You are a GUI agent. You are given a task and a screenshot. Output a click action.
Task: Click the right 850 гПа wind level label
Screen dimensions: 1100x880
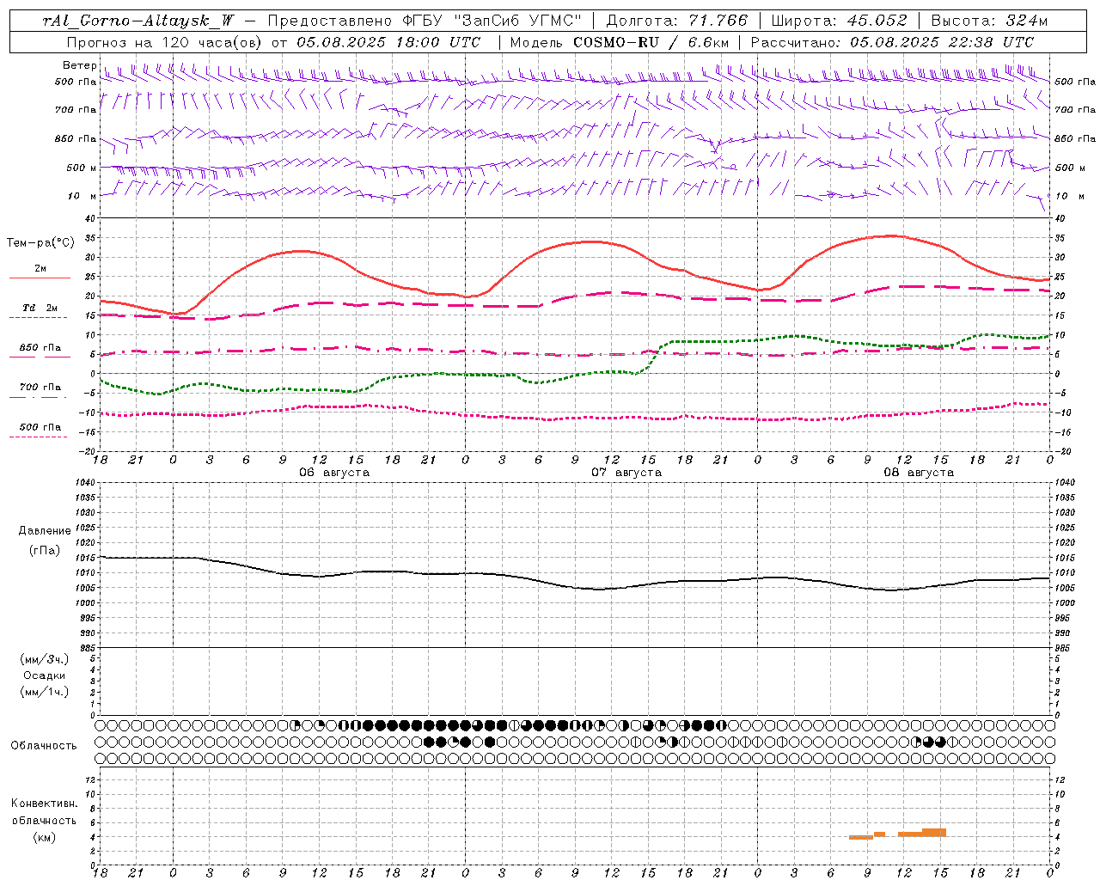(x=1075, y=138)
